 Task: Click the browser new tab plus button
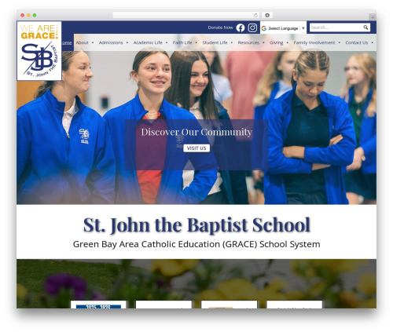[373, 17]
